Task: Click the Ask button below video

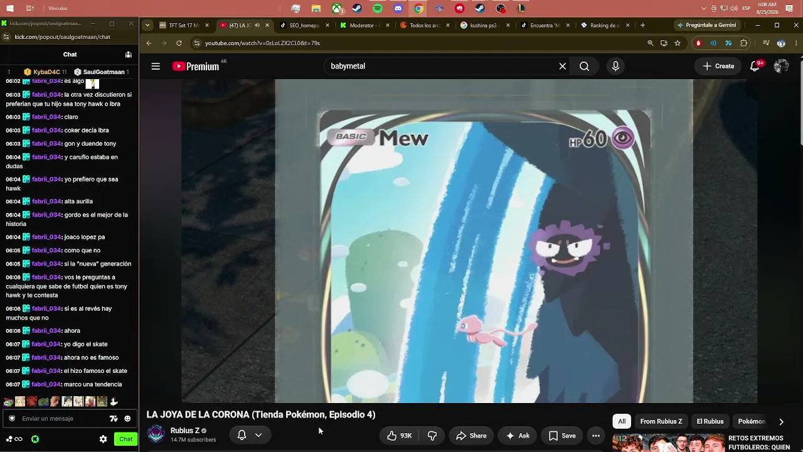Action: (x=518, y=436)
